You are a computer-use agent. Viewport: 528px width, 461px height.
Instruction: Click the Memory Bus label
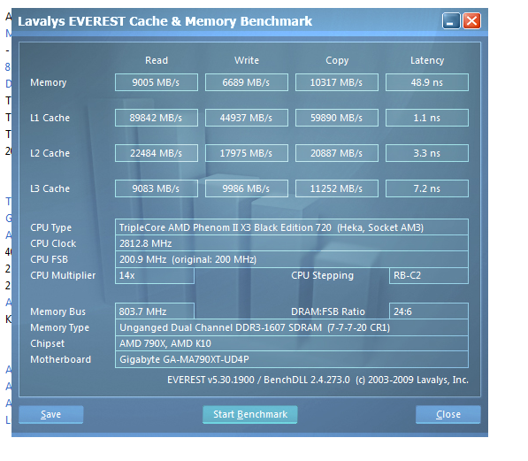tap(57, 311)
